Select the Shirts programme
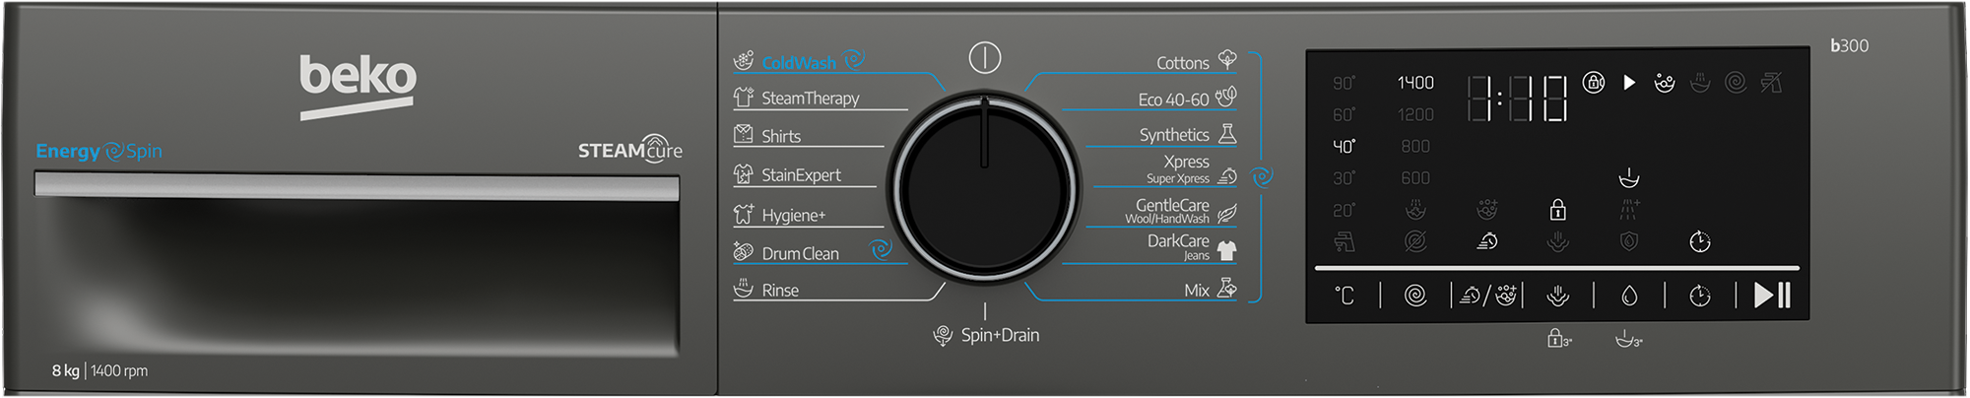1970x398 pixels. (781, 136)
